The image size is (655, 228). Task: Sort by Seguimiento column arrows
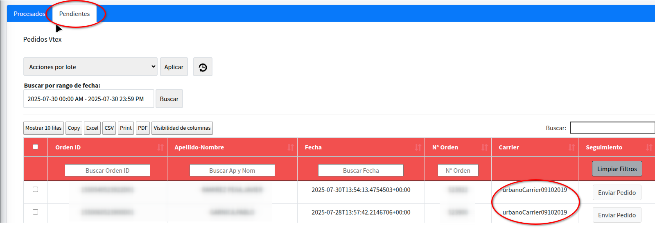pyautogui.click(x=648, y=147)
